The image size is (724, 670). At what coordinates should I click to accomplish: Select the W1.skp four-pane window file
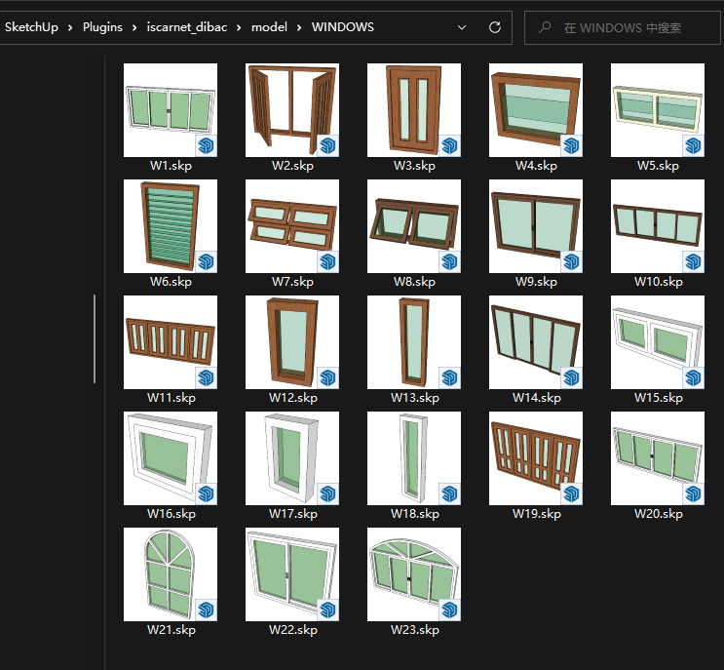coord(171,110)
